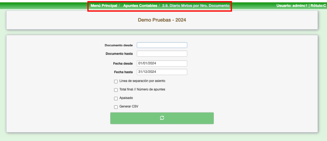Click the Fecha hasta date field
Viewport: 327px width, 141px height.
point(162,72)
